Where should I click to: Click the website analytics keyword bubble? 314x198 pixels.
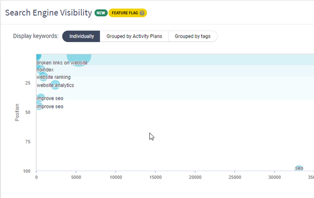coord(55,85)
